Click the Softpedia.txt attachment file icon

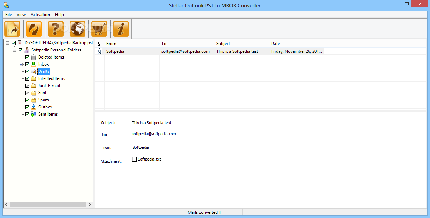pyautogui.click(x=135, y=159)
